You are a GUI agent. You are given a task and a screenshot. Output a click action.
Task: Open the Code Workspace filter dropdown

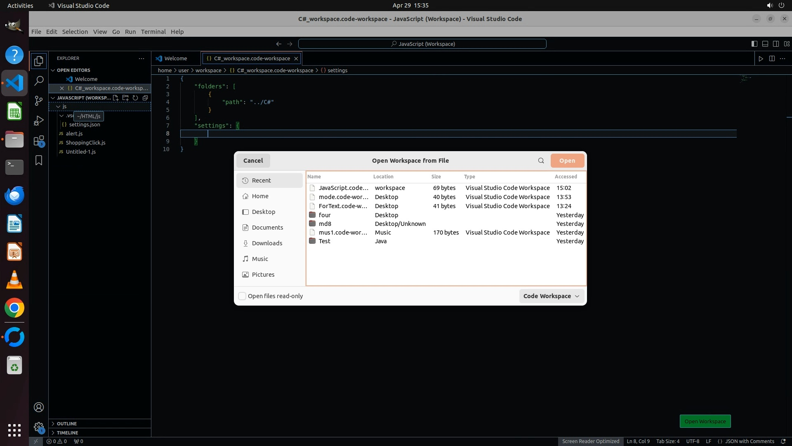click(x=551, y=296)
